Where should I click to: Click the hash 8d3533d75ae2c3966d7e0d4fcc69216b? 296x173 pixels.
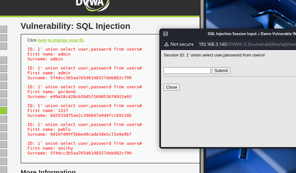tap(91, 116)
